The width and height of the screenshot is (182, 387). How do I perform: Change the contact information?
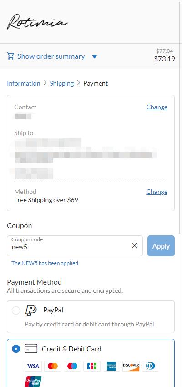pyautogui.click(x=157, y=107)
